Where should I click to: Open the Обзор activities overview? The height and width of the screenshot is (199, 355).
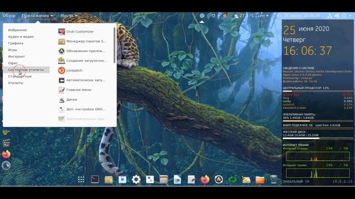(9, 15)
